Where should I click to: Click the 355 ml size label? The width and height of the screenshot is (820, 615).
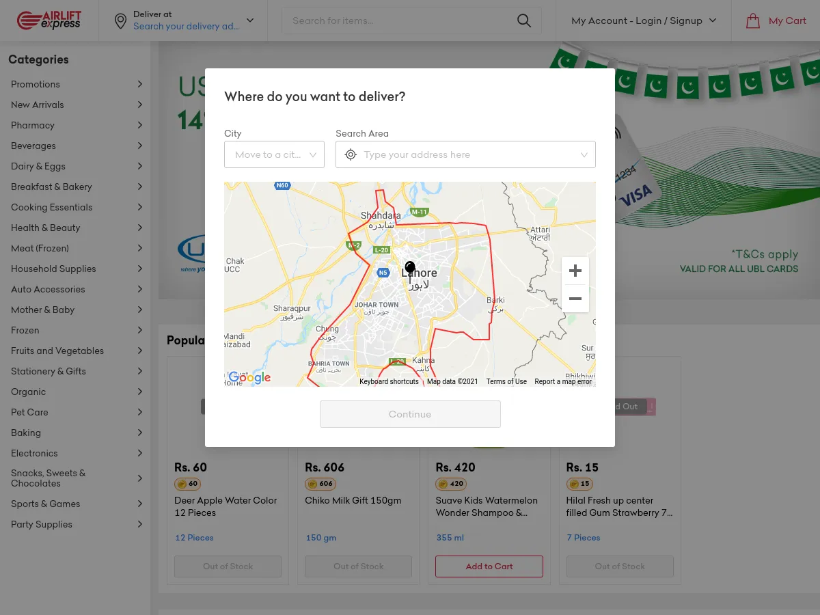tap(450, 538)
